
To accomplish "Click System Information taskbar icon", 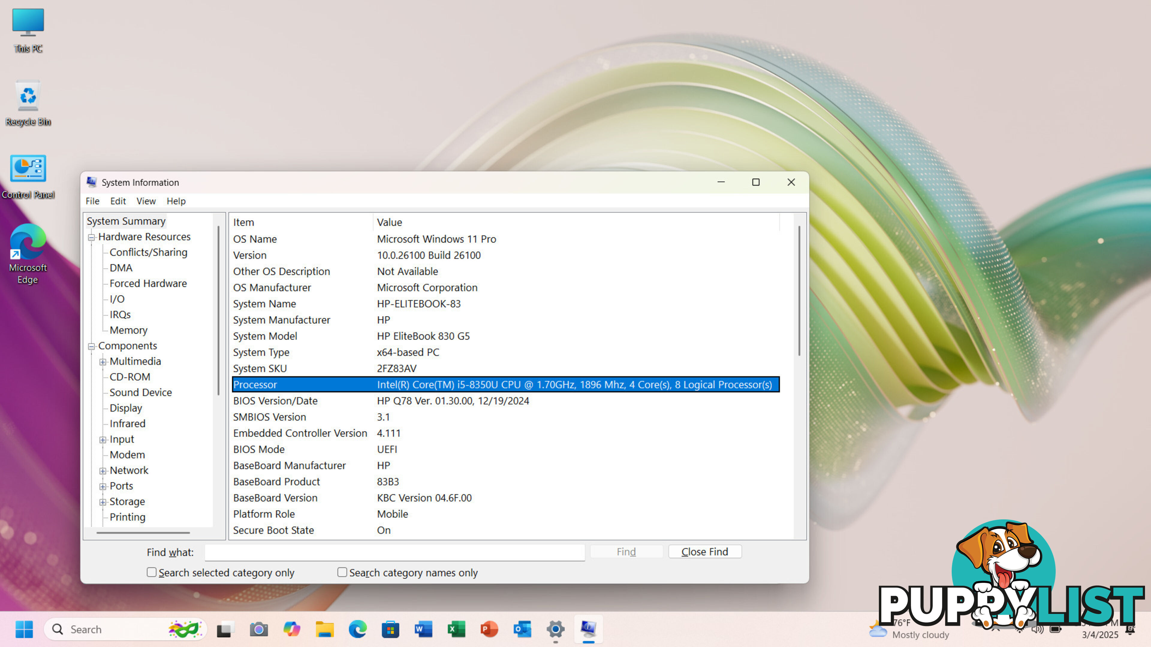I will [x=588, y=629].
